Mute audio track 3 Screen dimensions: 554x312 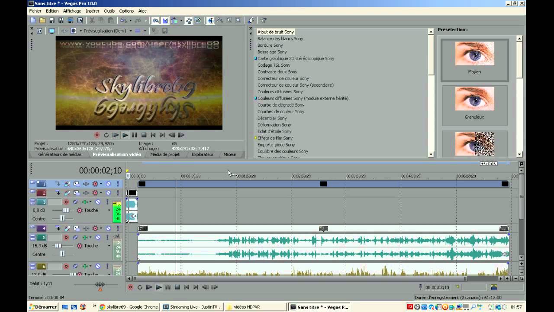coord(98,202)
